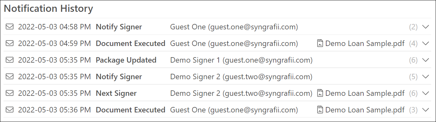Click envelope icon of Next Signer row
Screen dimensions: 436x122
(10, 93)
